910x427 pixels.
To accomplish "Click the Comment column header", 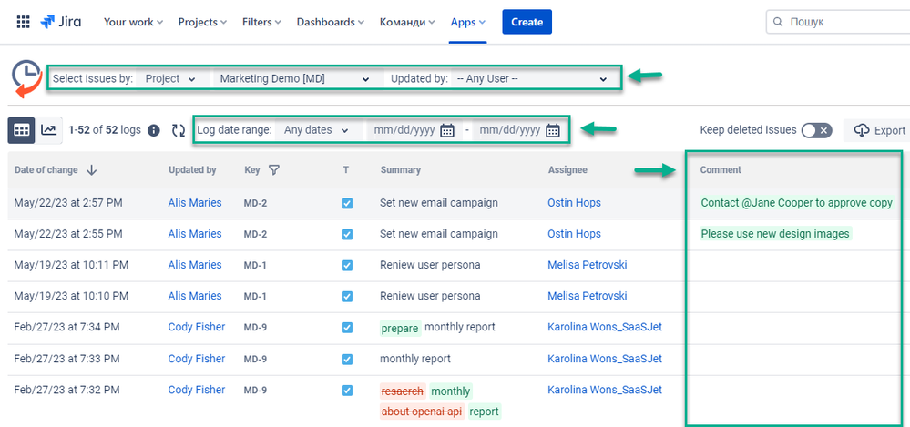I will (x=721, y=170).
